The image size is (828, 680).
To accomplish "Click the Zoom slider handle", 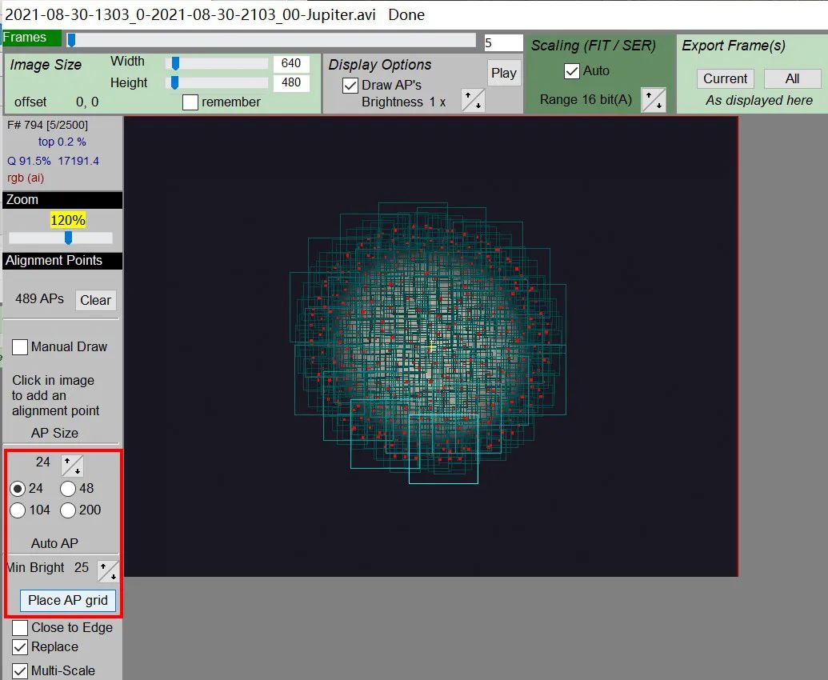I will (x=68, y=238).
